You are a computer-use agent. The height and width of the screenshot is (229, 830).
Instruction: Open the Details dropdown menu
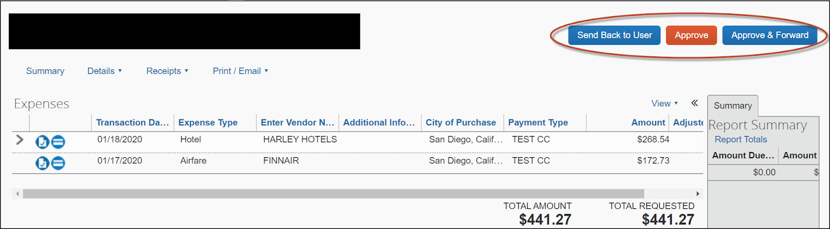[x=104, y=71]
